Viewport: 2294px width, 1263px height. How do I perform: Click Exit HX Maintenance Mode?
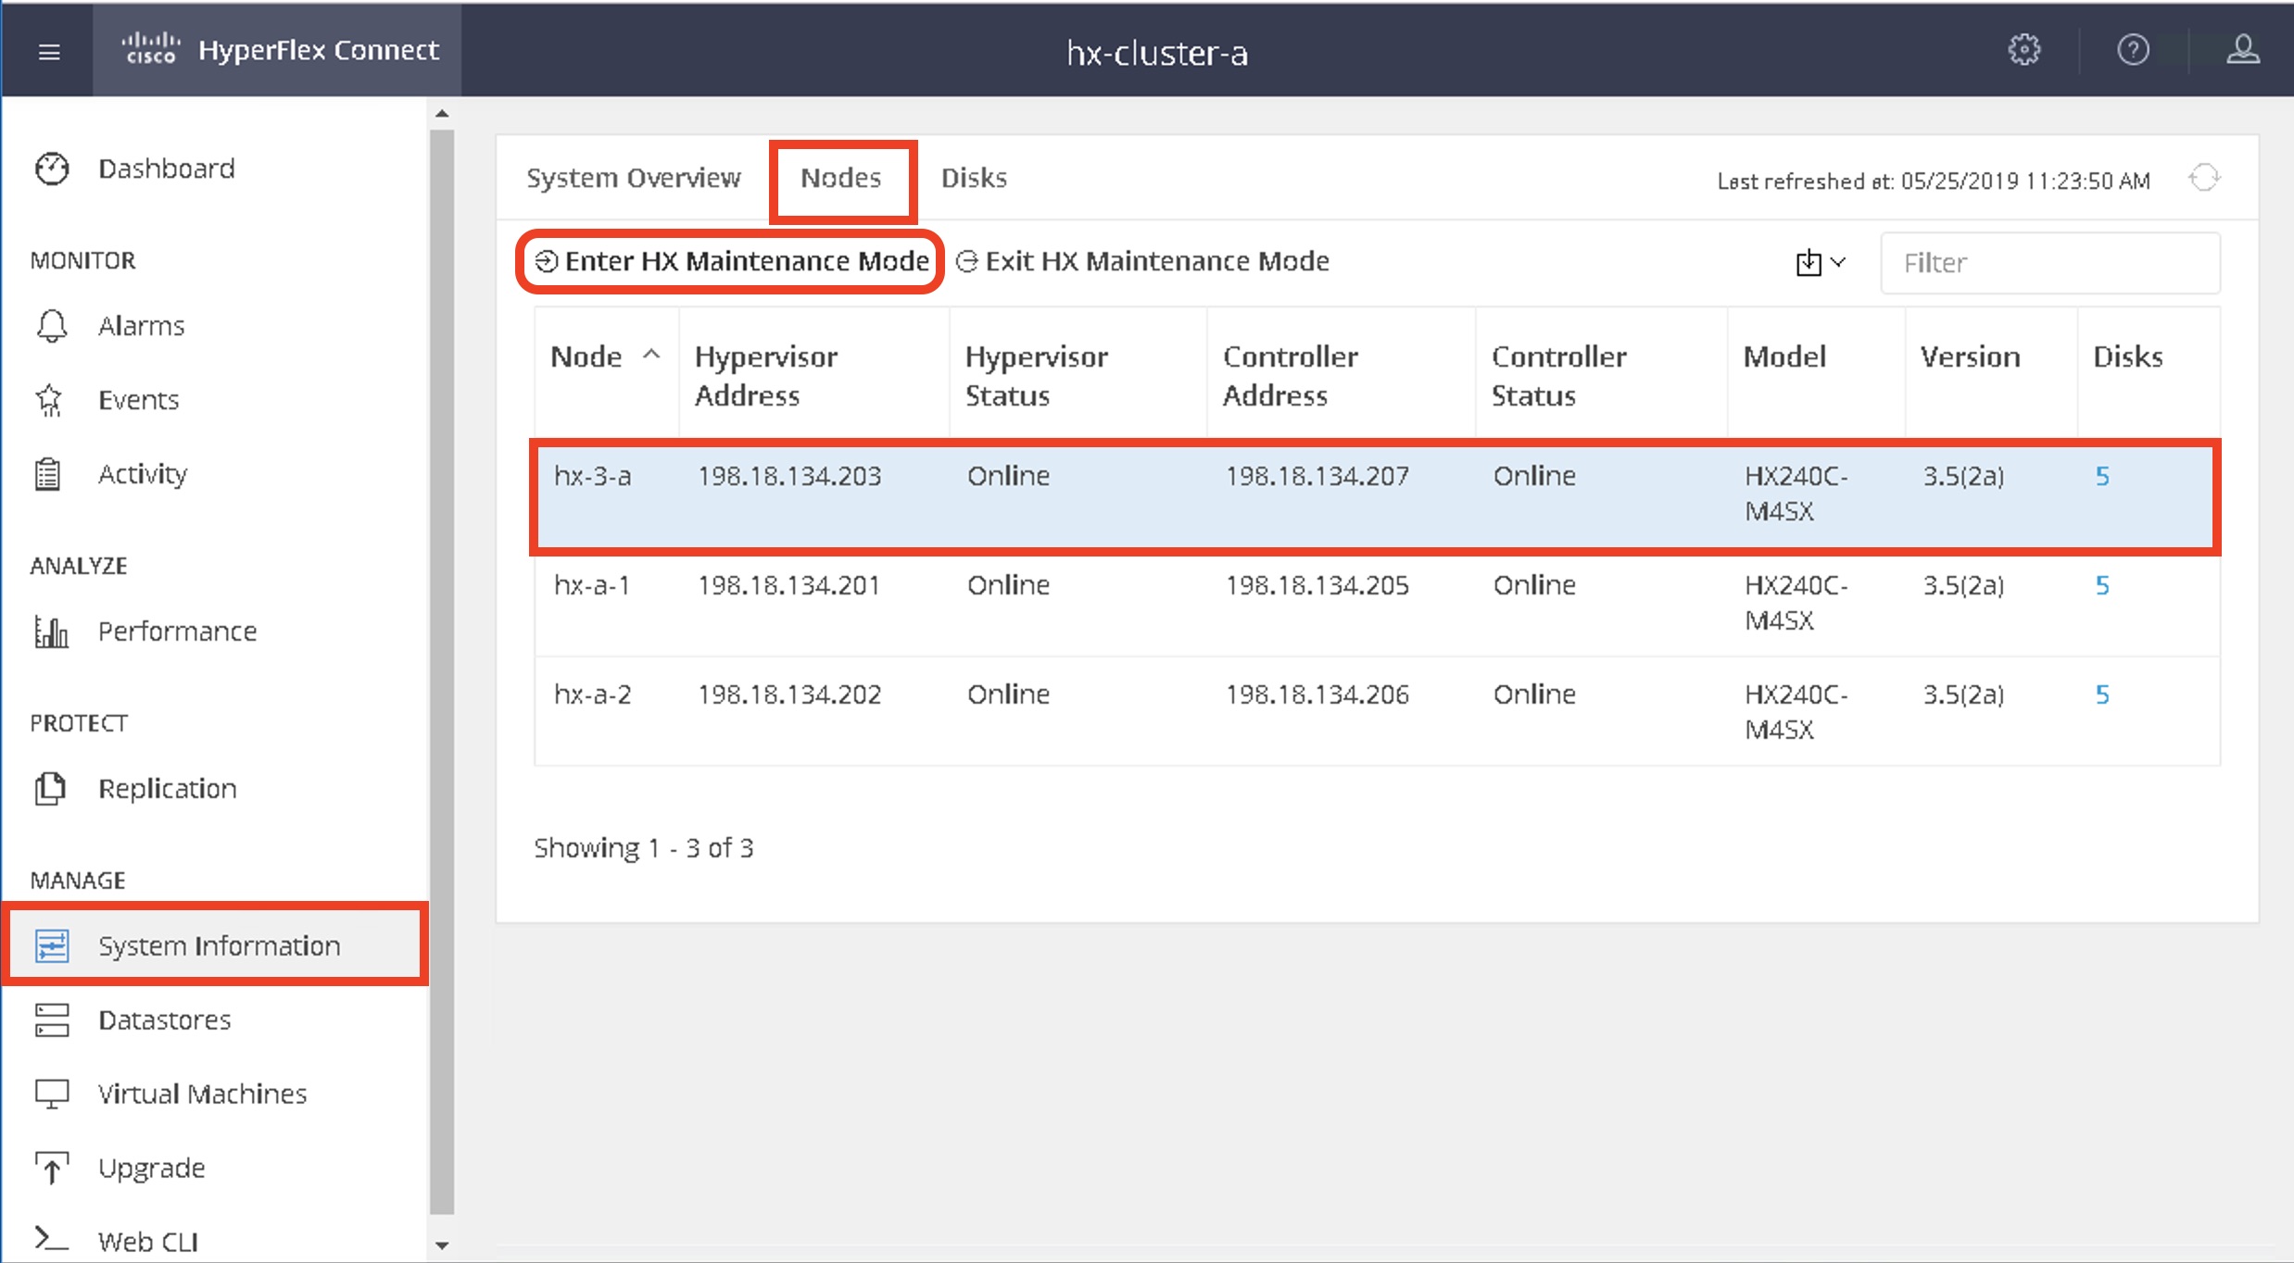(1143, 262)
